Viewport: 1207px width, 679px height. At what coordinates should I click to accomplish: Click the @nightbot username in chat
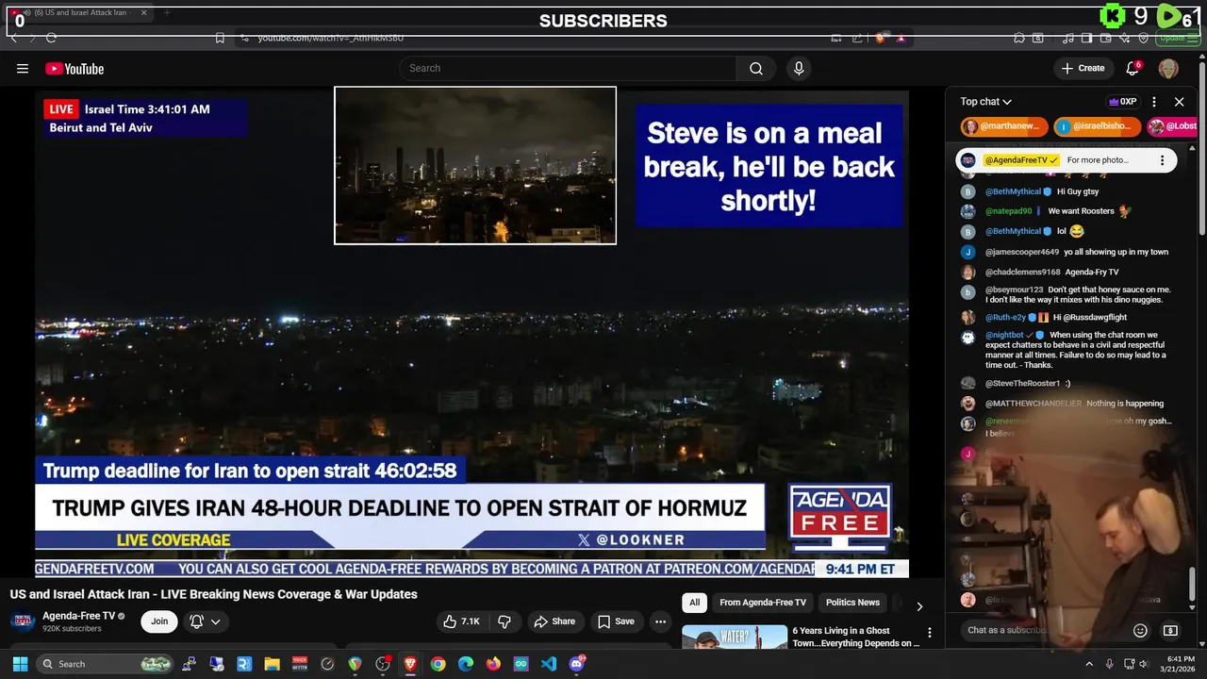pos(1004,335)
